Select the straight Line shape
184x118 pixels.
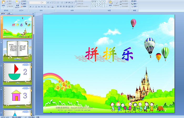click(98, 1)
